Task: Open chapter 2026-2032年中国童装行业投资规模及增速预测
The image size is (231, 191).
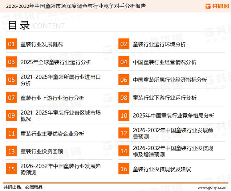Action: tap(173, 151)
